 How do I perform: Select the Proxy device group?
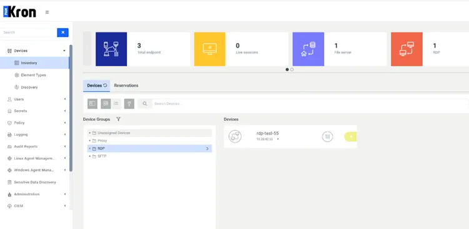(149, 141)
